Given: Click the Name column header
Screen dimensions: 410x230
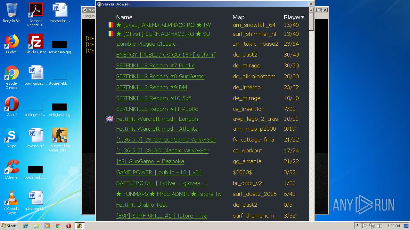Looking at the screenshot, I should pos(124,17).
